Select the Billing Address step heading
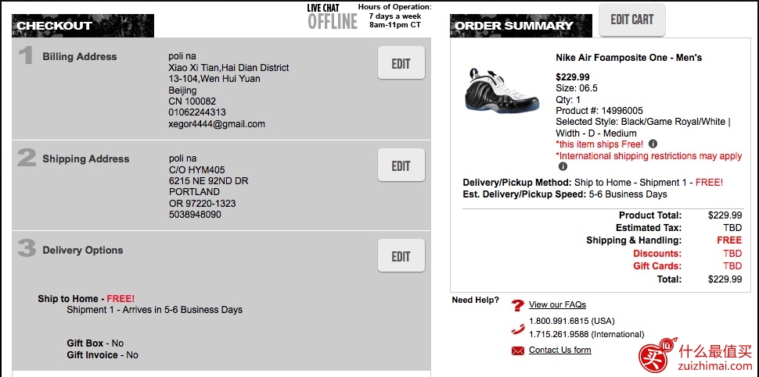759x377 pixels. coord(79,56)
